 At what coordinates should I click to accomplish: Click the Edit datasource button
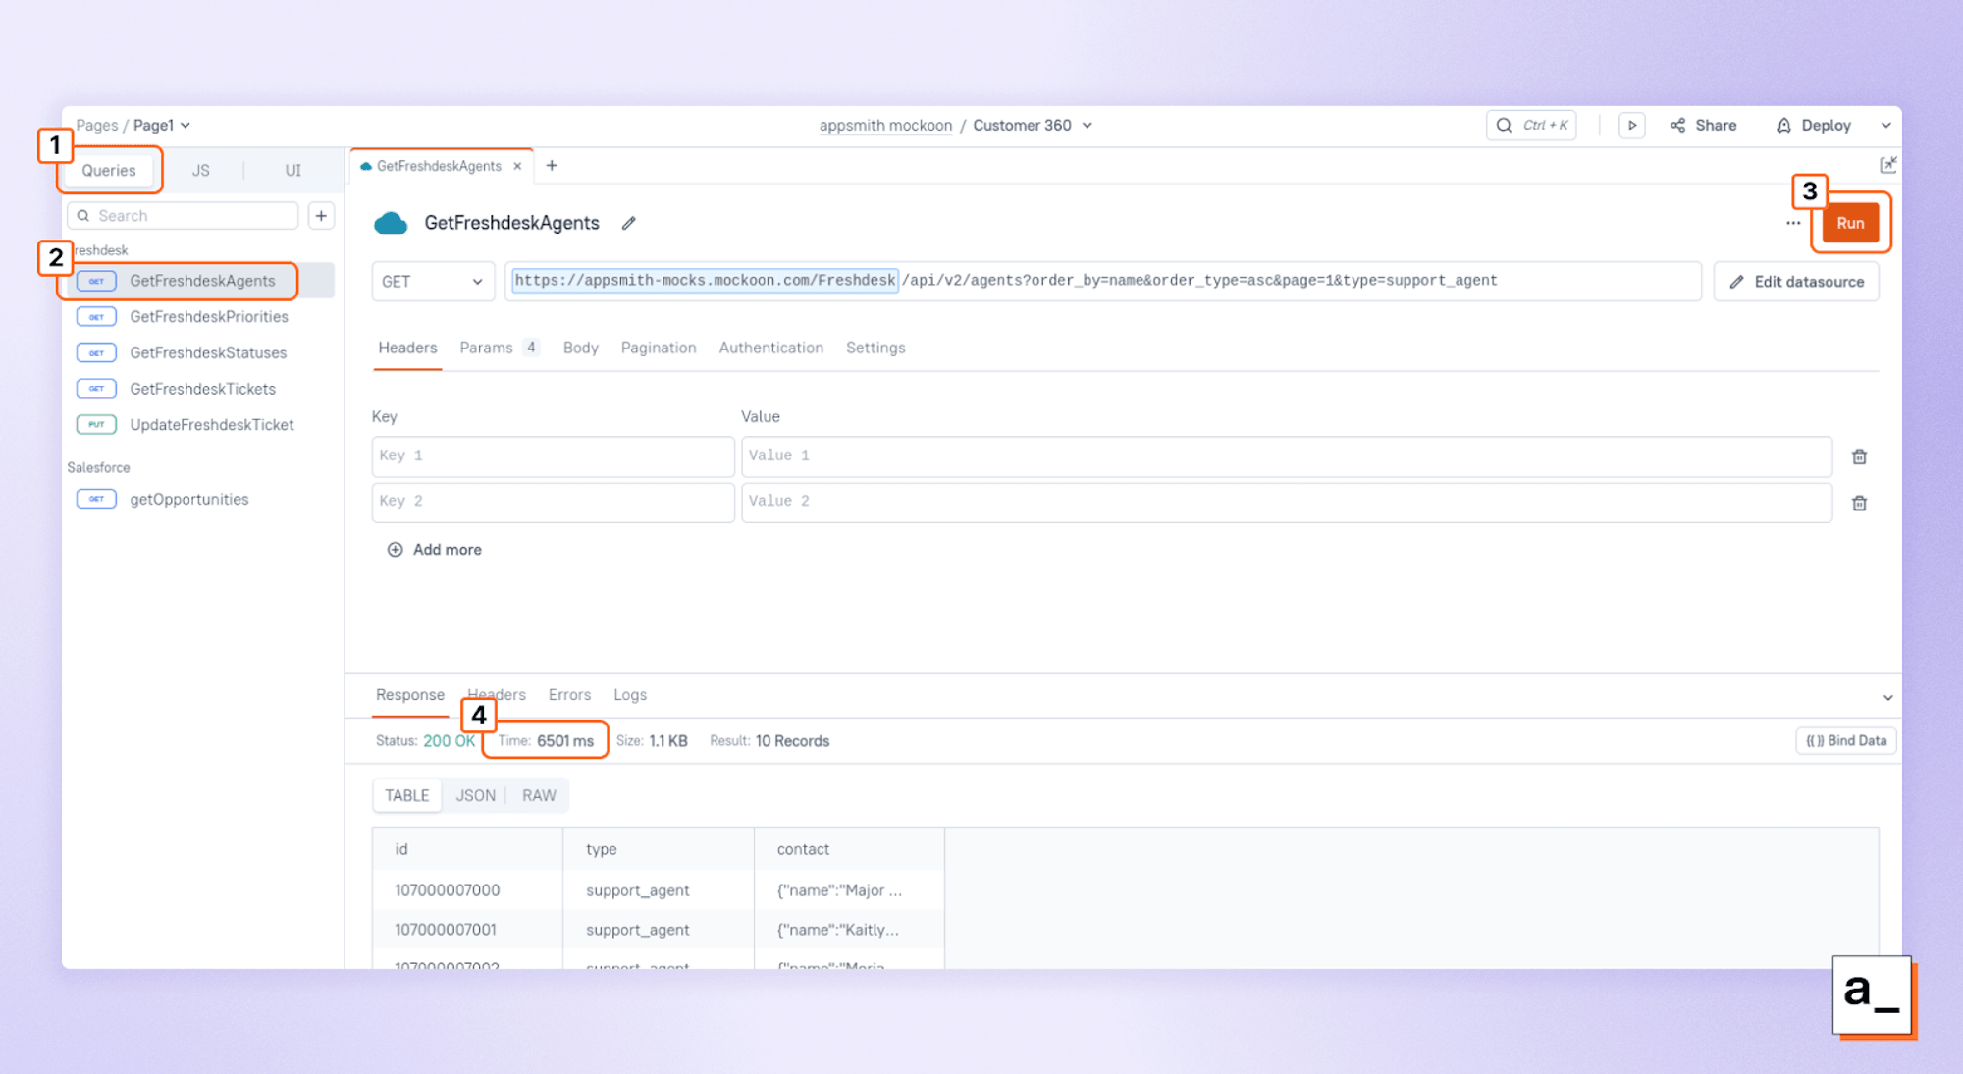coord(1796,281)
